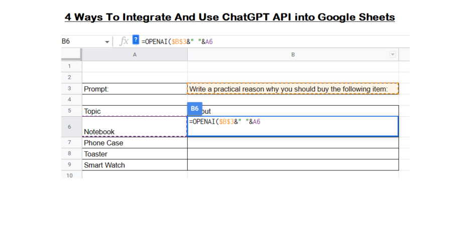Click the blue B6 cell reference tag
The height and width of the screenshot is (230, 467).
click(x=195, y=109)
